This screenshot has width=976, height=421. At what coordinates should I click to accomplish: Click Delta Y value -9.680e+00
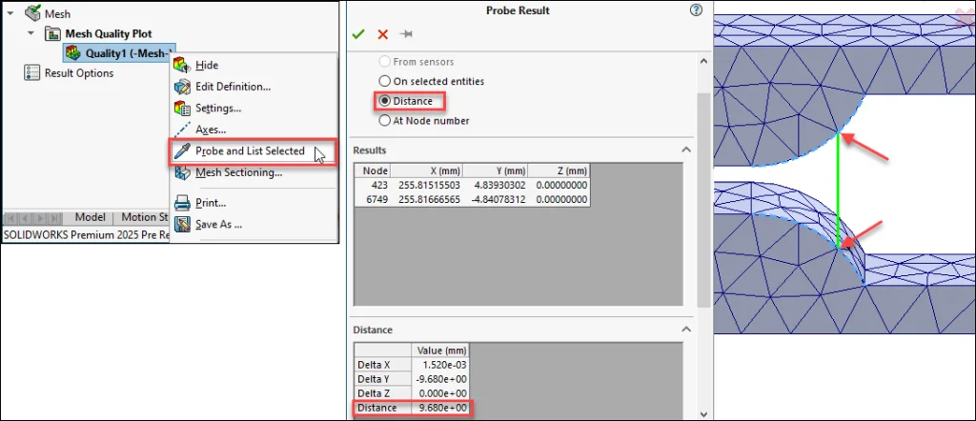(439, 379)
